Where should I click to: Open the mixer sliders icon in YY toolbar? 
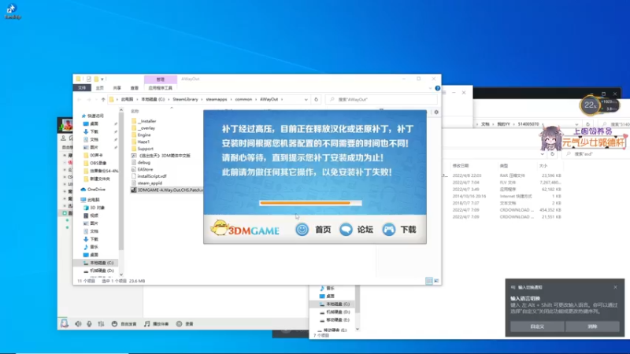pos(101,324)
